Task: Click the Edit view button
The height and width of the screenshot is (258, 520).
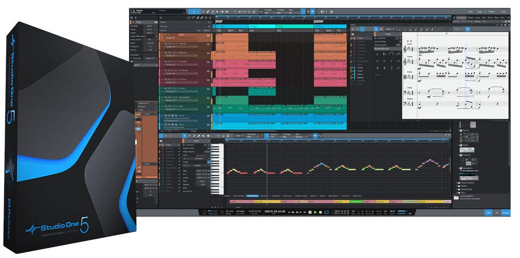Action: 488,213
